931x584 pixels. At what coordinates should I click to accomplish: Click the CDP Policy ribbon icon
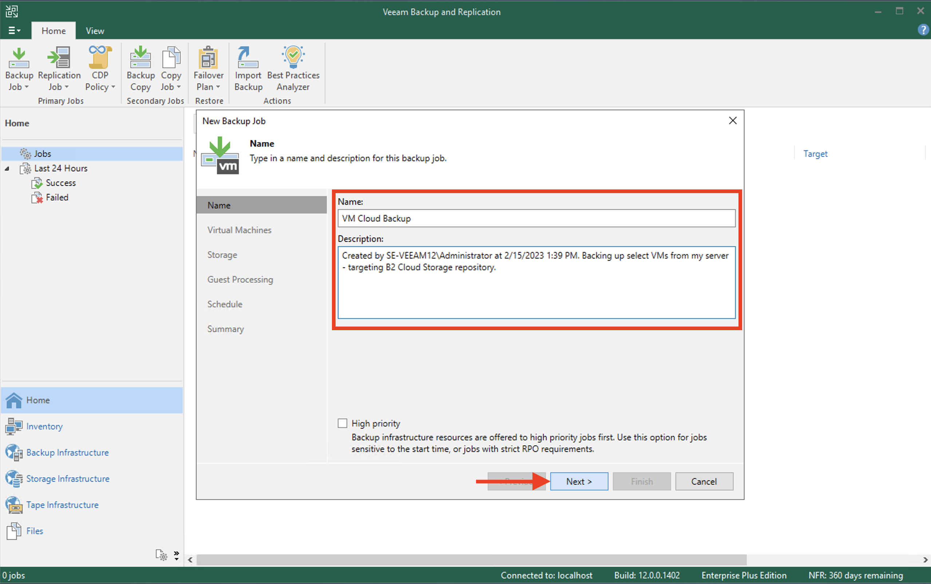pyautogui.click(x=100, y=57)
